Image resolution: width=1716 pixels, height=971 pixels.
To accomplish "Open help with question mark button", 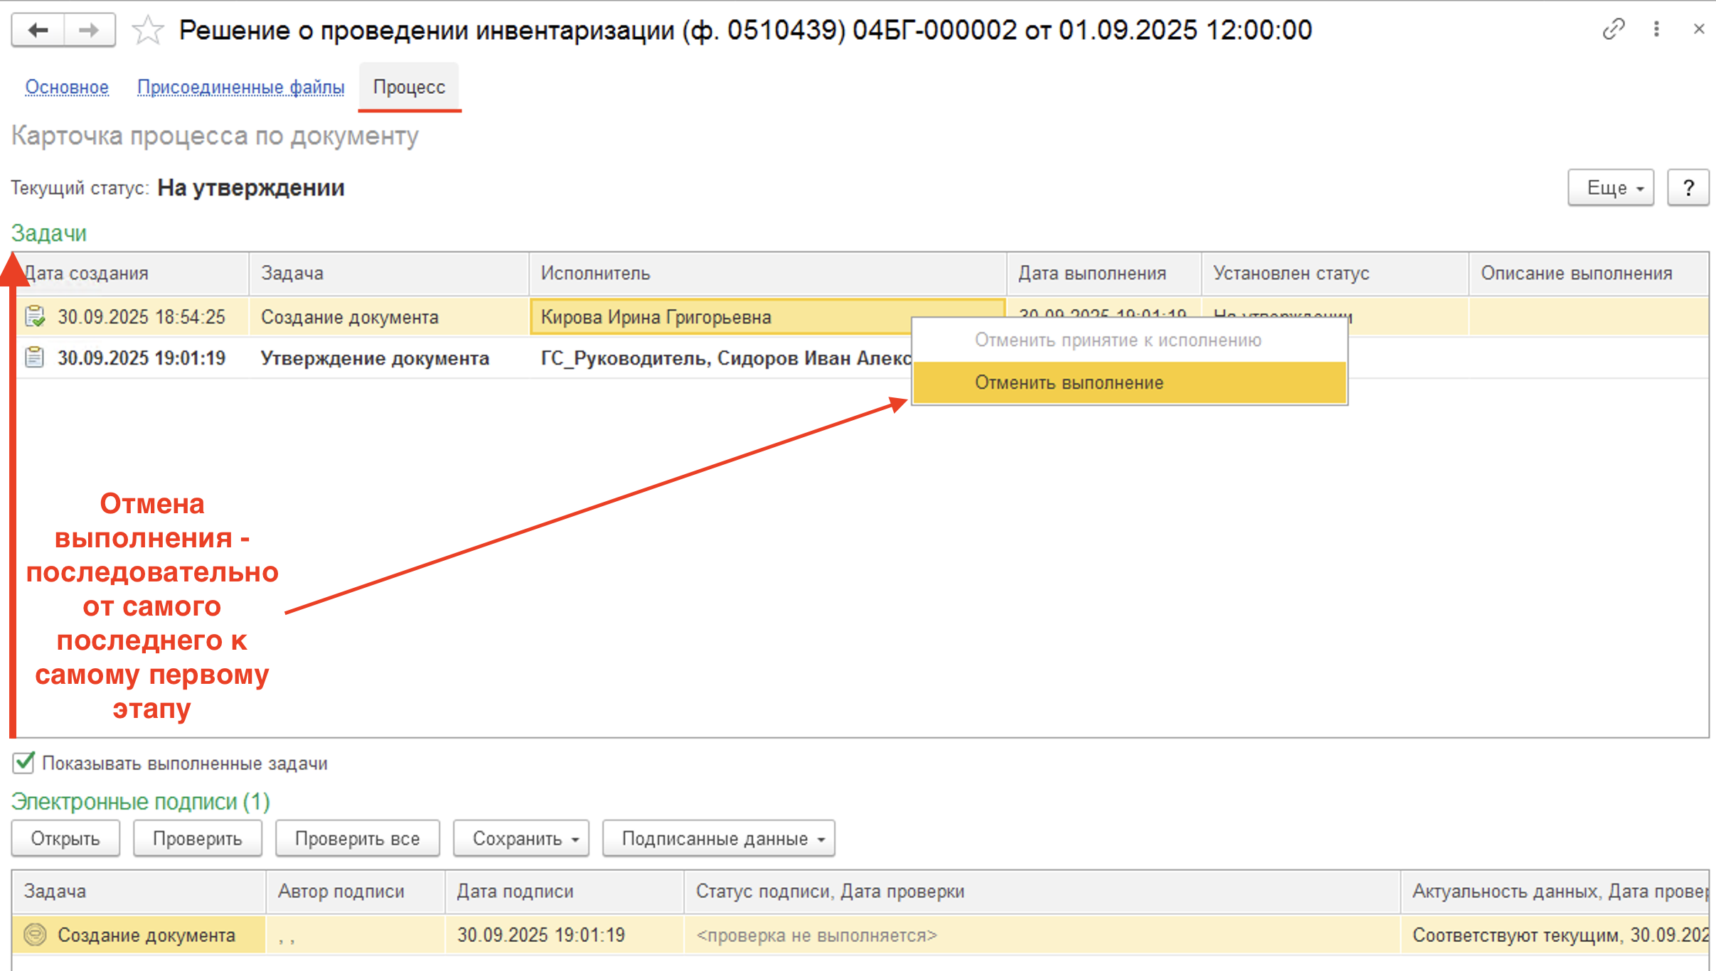I will coord(1688,188).
